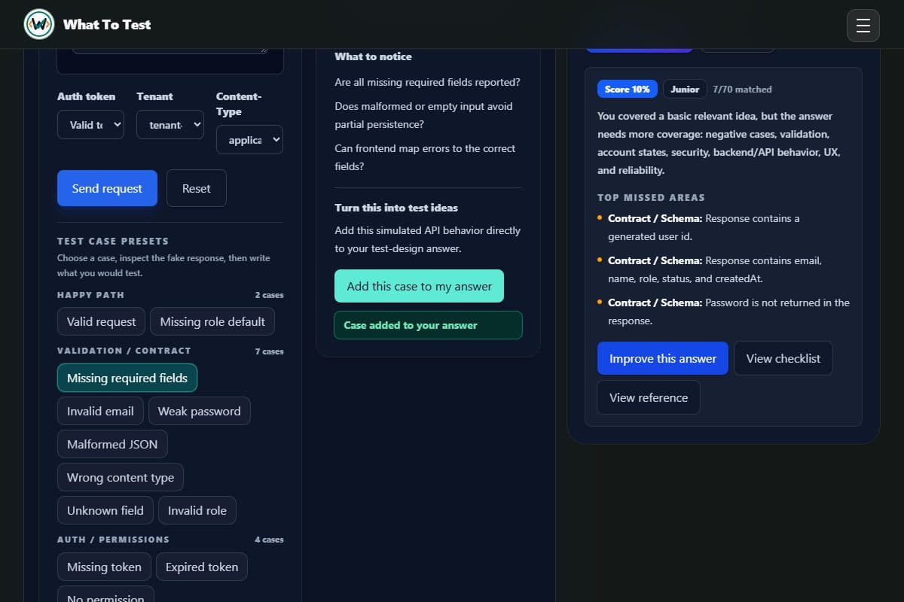Click the What To Test logo icon

[x=39, y=24]
